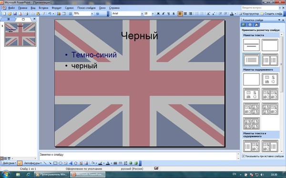Close the slides outline pane with X
The image size is (286, 178).
click(34, 19)
